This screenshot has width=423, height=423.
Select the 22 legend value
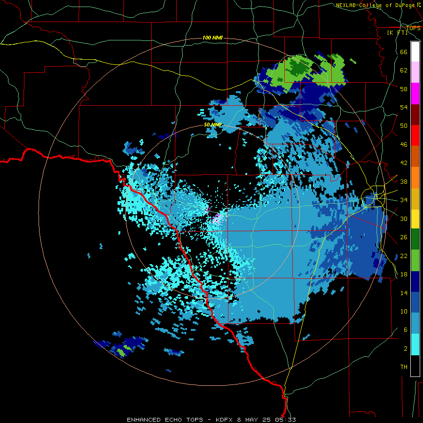(x=404, y=256)
